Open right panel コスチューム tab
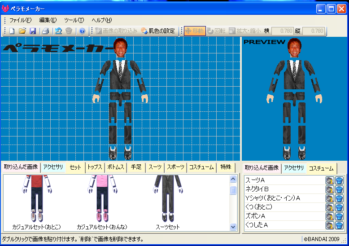 pos(321,168)
